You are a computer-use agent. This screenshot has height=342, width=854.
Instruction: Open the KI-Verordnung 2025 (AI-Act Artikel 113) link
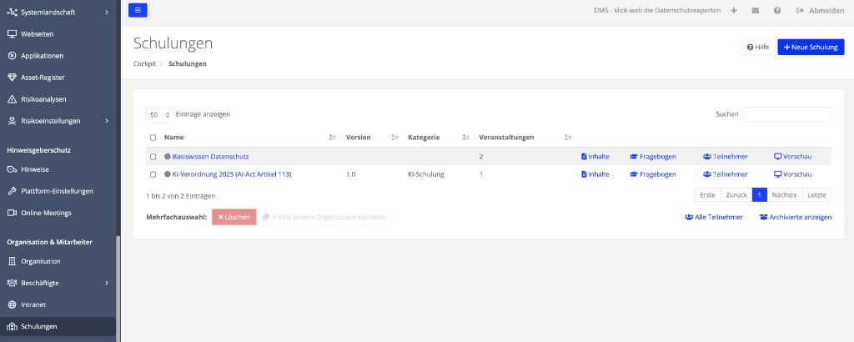(232, 174)
